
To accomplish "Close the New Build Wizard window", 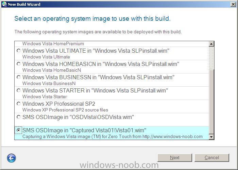I will (233, 4).
